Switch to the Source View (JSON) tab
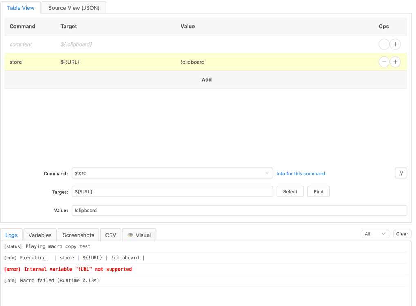This screenshot has width=416, height=306. click(x=74, y=7)
